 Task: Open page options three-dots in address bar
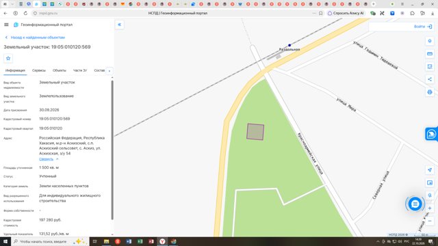click(x=314, y=13)
